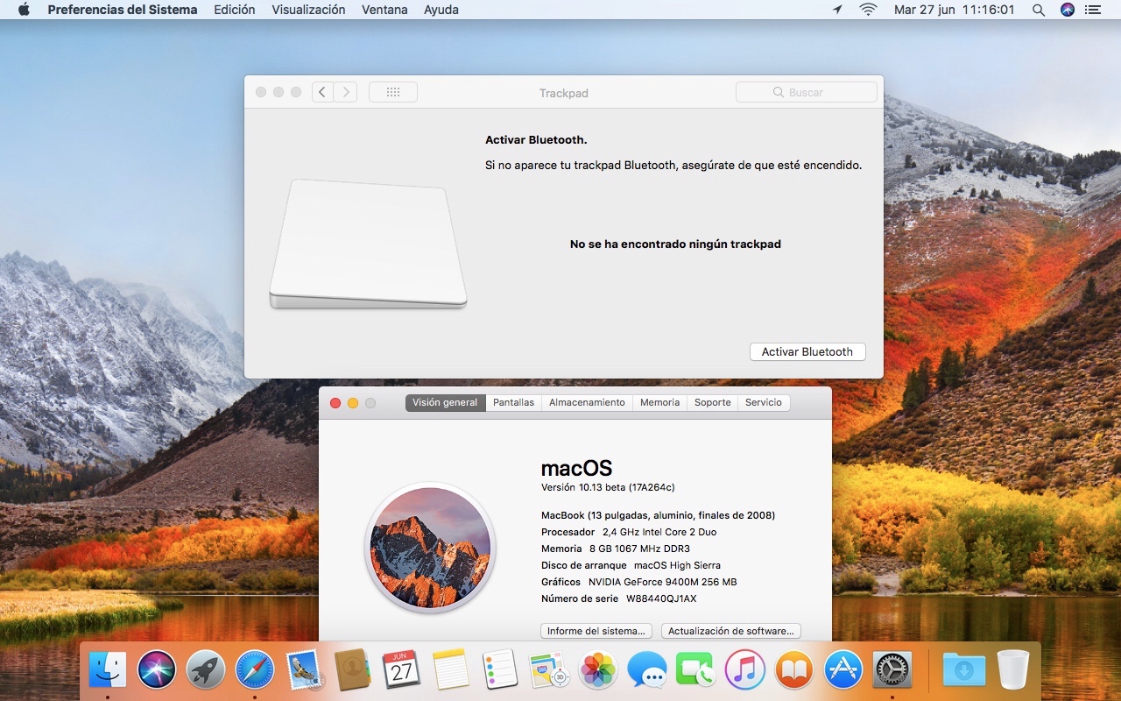Open Finder from the Dock

click(x=108, y=670)
